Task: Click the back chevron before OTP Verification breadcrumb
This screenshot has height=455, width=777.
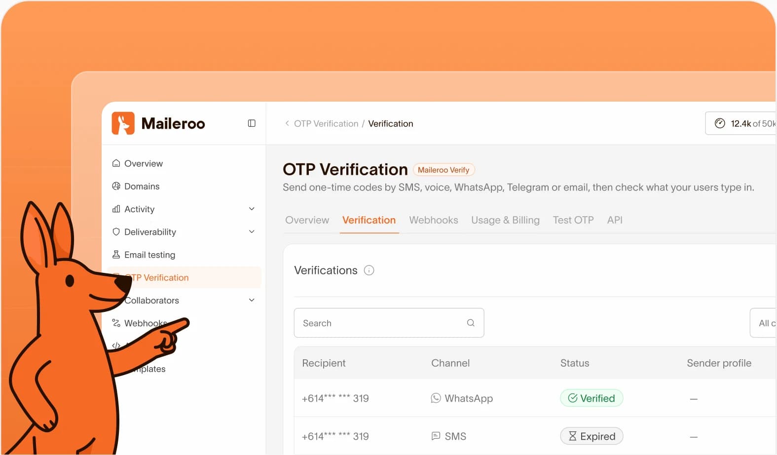Action: [x=287, y=123]
